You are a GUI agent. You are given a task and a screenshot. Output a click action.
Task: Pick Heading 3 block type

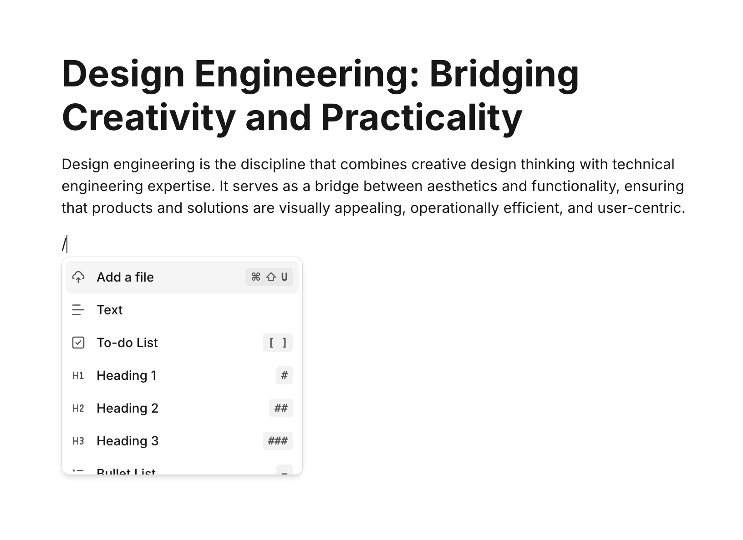click(127, 441)
